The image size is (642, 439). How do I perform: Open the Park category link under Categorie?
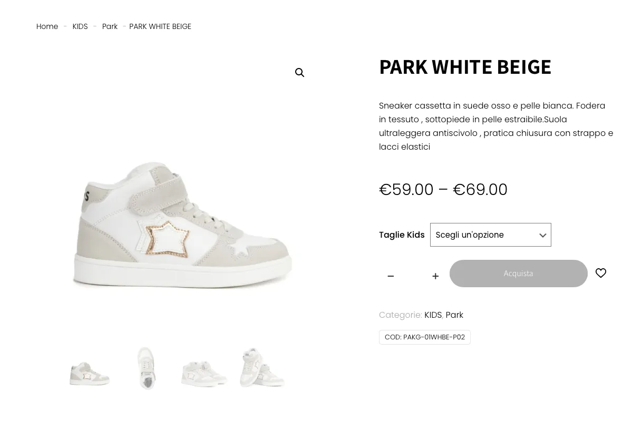coord(454,315)
